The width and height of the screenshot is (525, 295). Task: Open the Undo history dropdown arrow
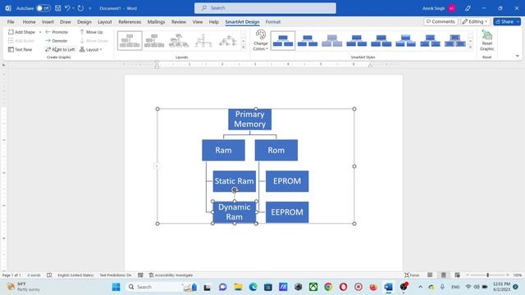coord(73,8)
